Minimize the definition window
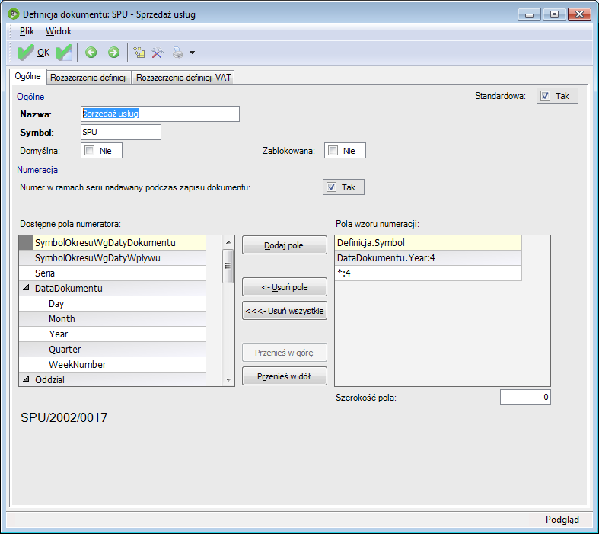599x534 pixels. pos(529,14)
